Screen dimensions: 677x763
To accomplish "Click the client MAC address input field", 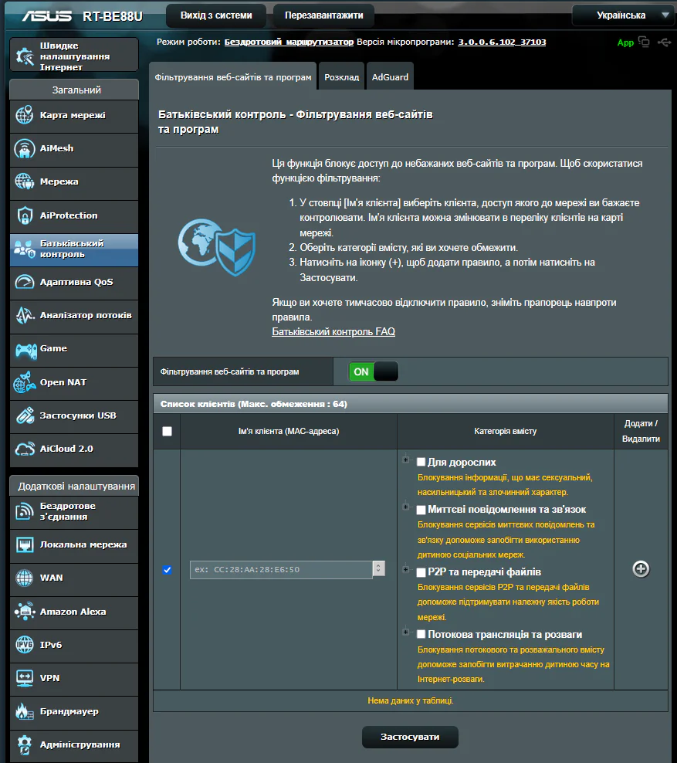I will point(281,569).
